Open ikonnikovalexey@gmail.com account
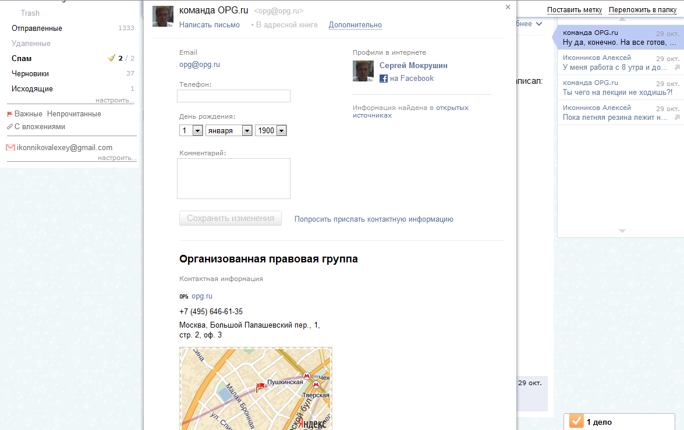The image size is (684, 430). [65, 148]
